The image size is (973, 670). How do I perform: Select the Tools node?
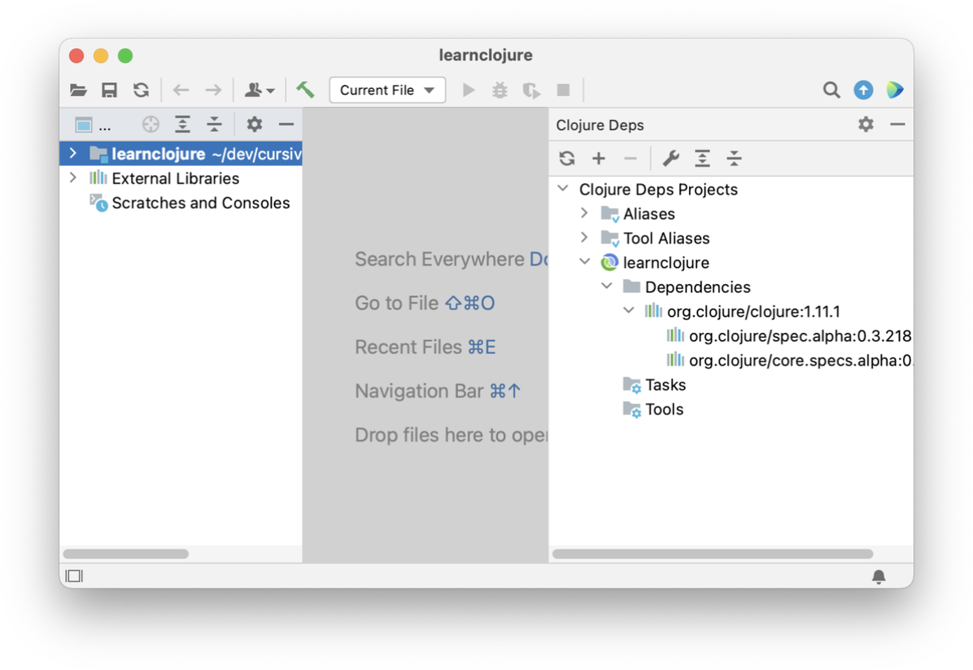pos(652,409)
